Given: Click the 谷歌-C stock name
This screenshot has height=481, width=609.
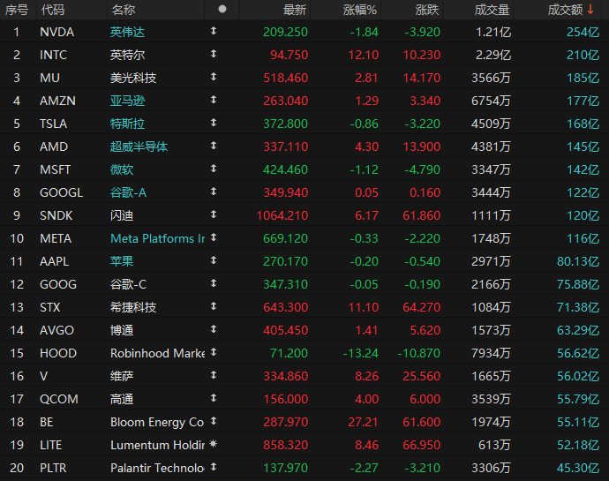Looking at the screenshot, I should [x=128, y=284].
